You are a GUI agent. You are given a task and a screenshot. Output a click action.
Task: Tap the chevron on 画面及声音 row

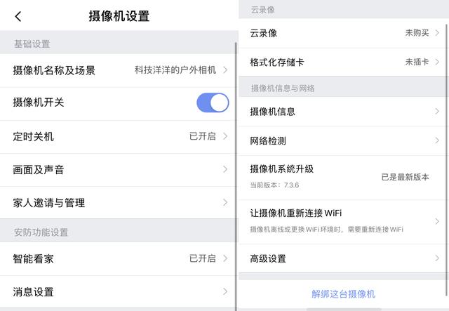tap(225, 169)
